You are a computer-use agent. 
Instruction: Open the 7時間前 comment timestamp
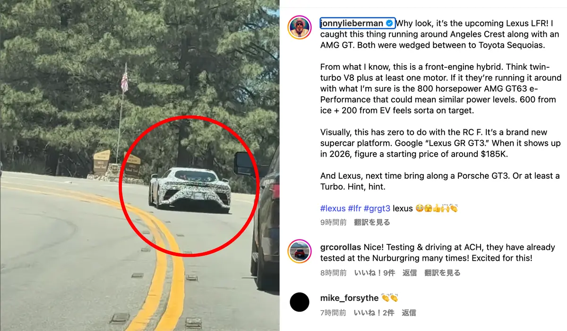[333, 313]
